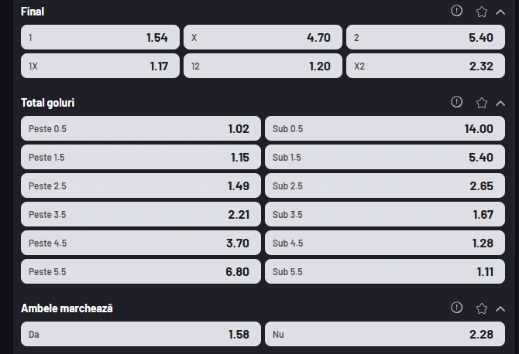Star the Total goluri market
The width and height of the screenshot is (519, 354).
coord(481,103)
